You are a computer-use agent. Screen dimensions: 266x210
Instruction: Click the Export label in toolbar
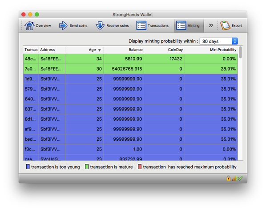coord(237,26)
